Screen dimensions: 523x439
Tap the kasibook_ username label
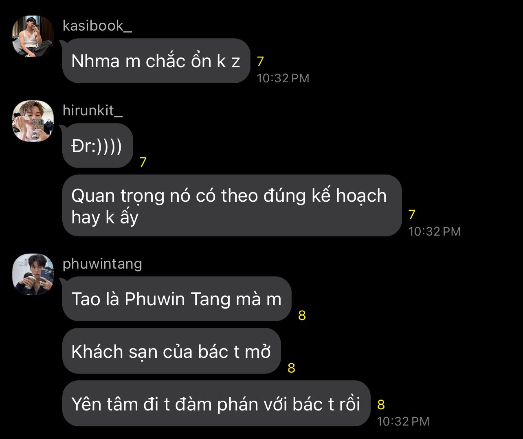[x=97, y=26]
